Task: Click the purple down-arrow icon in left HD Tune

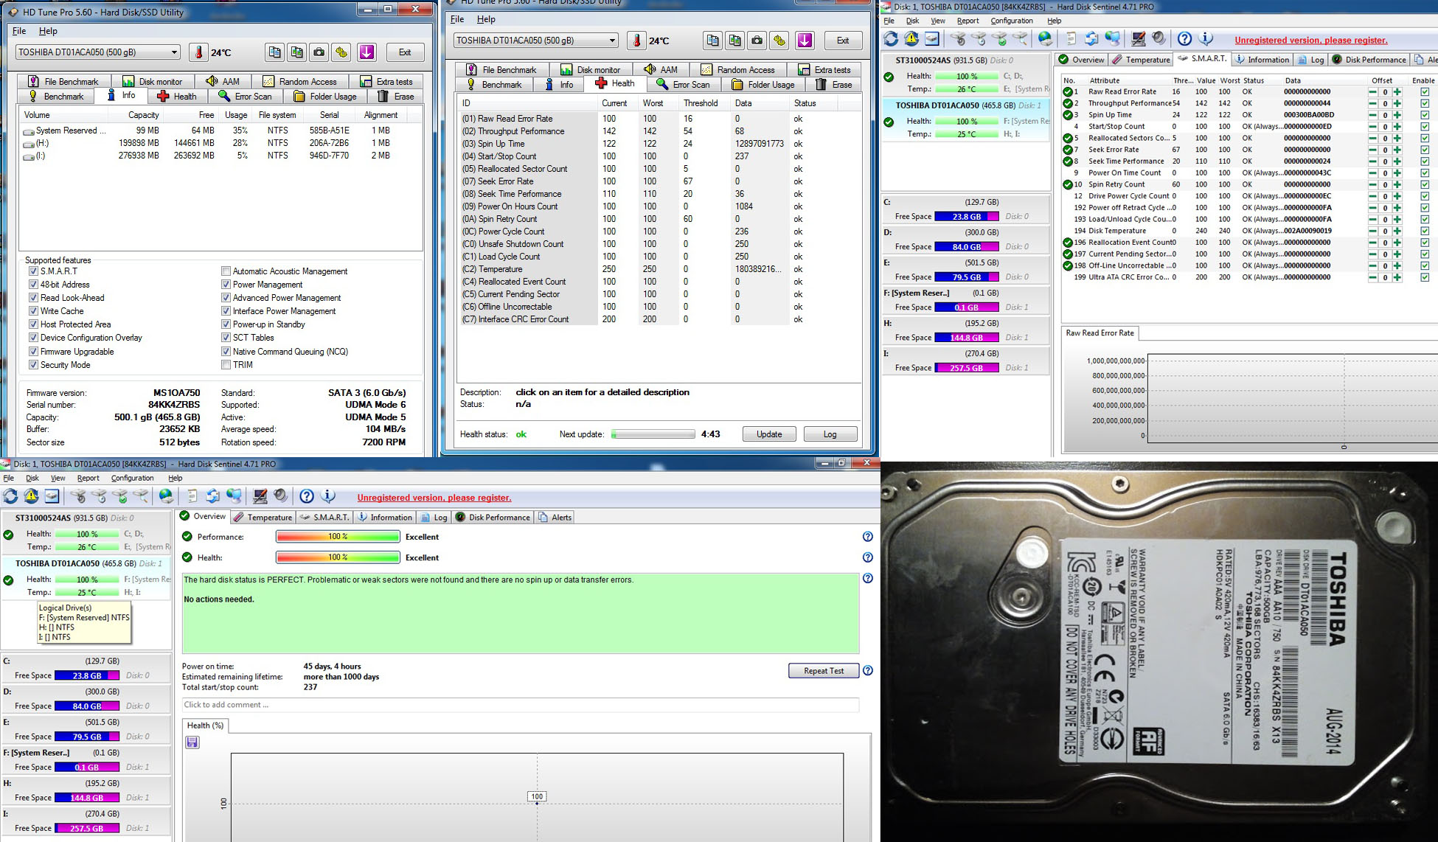Action: [x=367, y=52]
